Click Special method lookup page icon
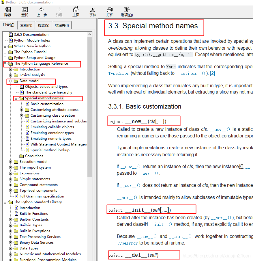Viewport: 253px width, 261px height. 27,150
